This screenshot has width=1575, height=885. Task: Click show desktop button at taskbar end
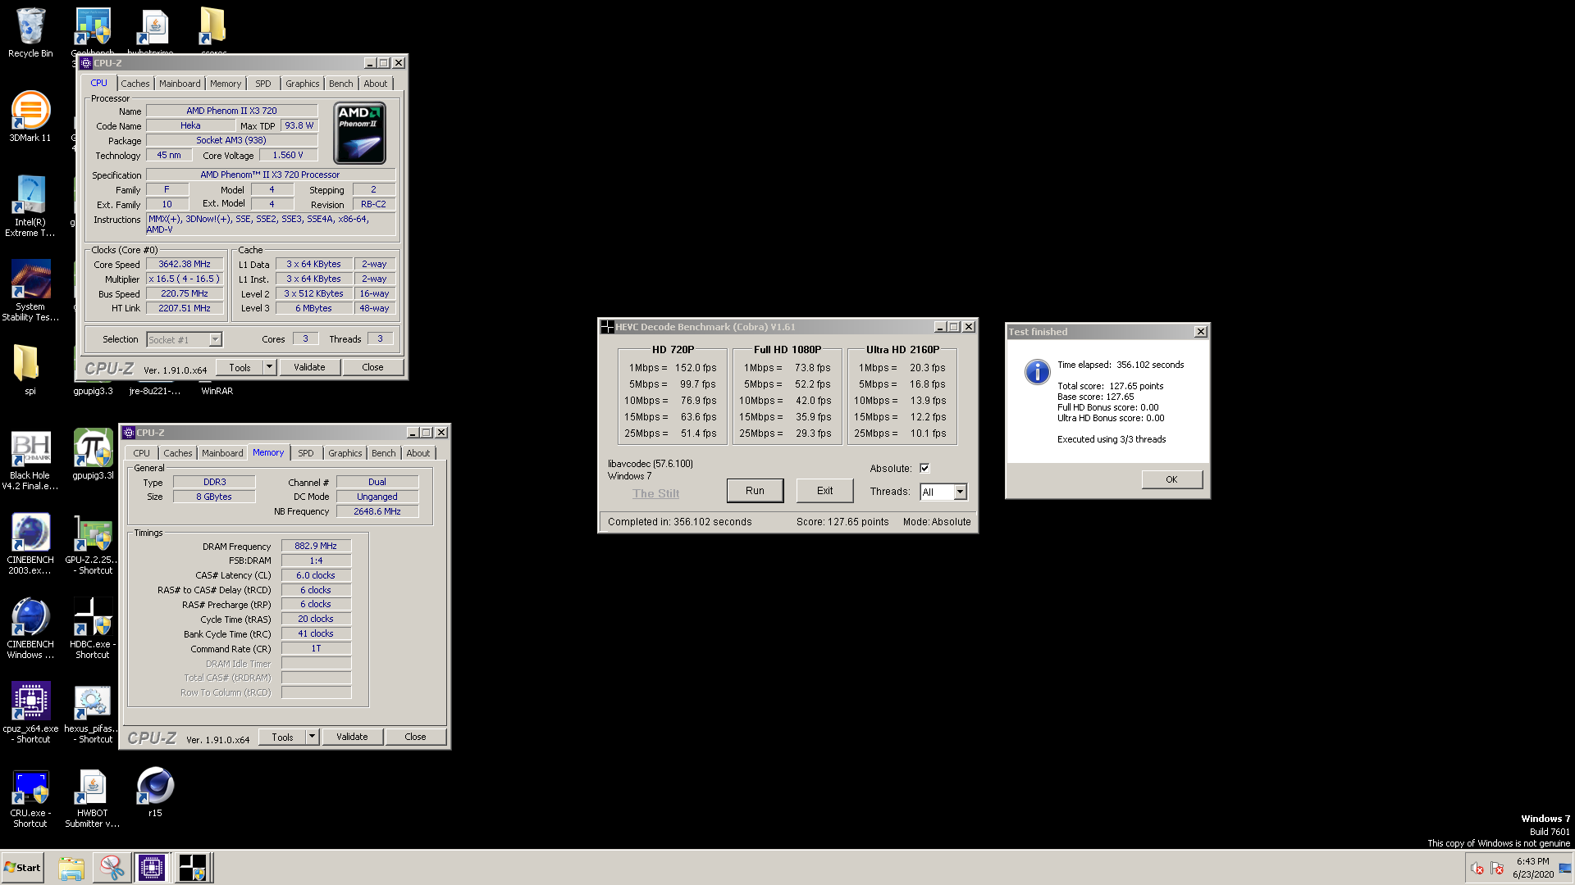tap(1565, 868)
